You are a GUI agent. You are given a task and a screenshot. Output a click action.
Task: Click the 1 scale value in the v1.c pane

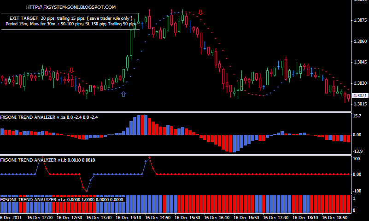pos(354,198)
